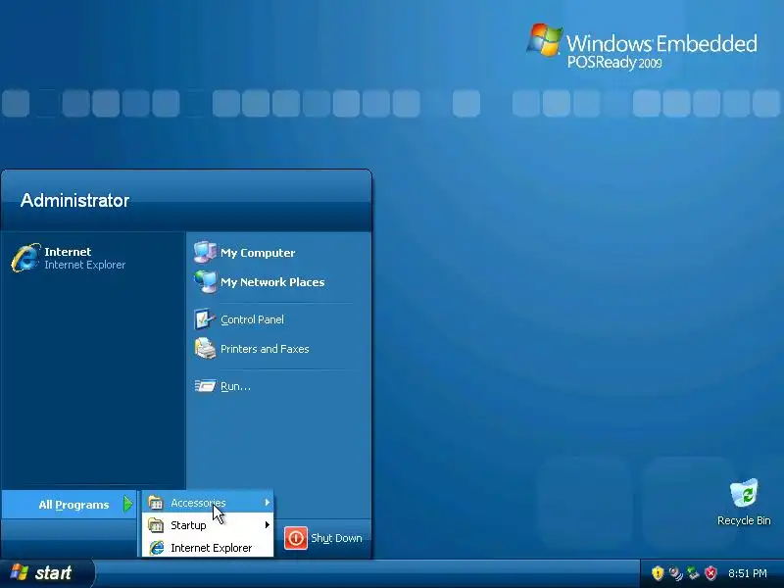784x588 pixels.
Task: Click the Run... label
Action: pyautogui.click(x=235, y=386)
